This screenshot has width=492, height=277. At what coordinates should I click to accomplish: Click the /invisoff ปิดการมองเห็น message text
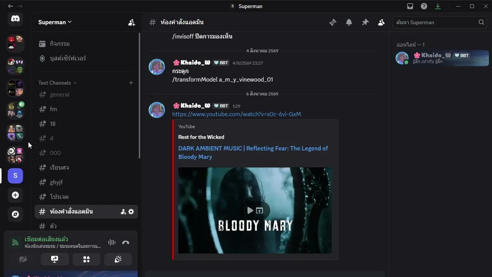(x=202, y=37)
